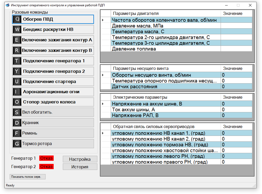Click the G key icon for Тормоз ротора
This screenshot has height=194, width=262.
coord(17,144)
